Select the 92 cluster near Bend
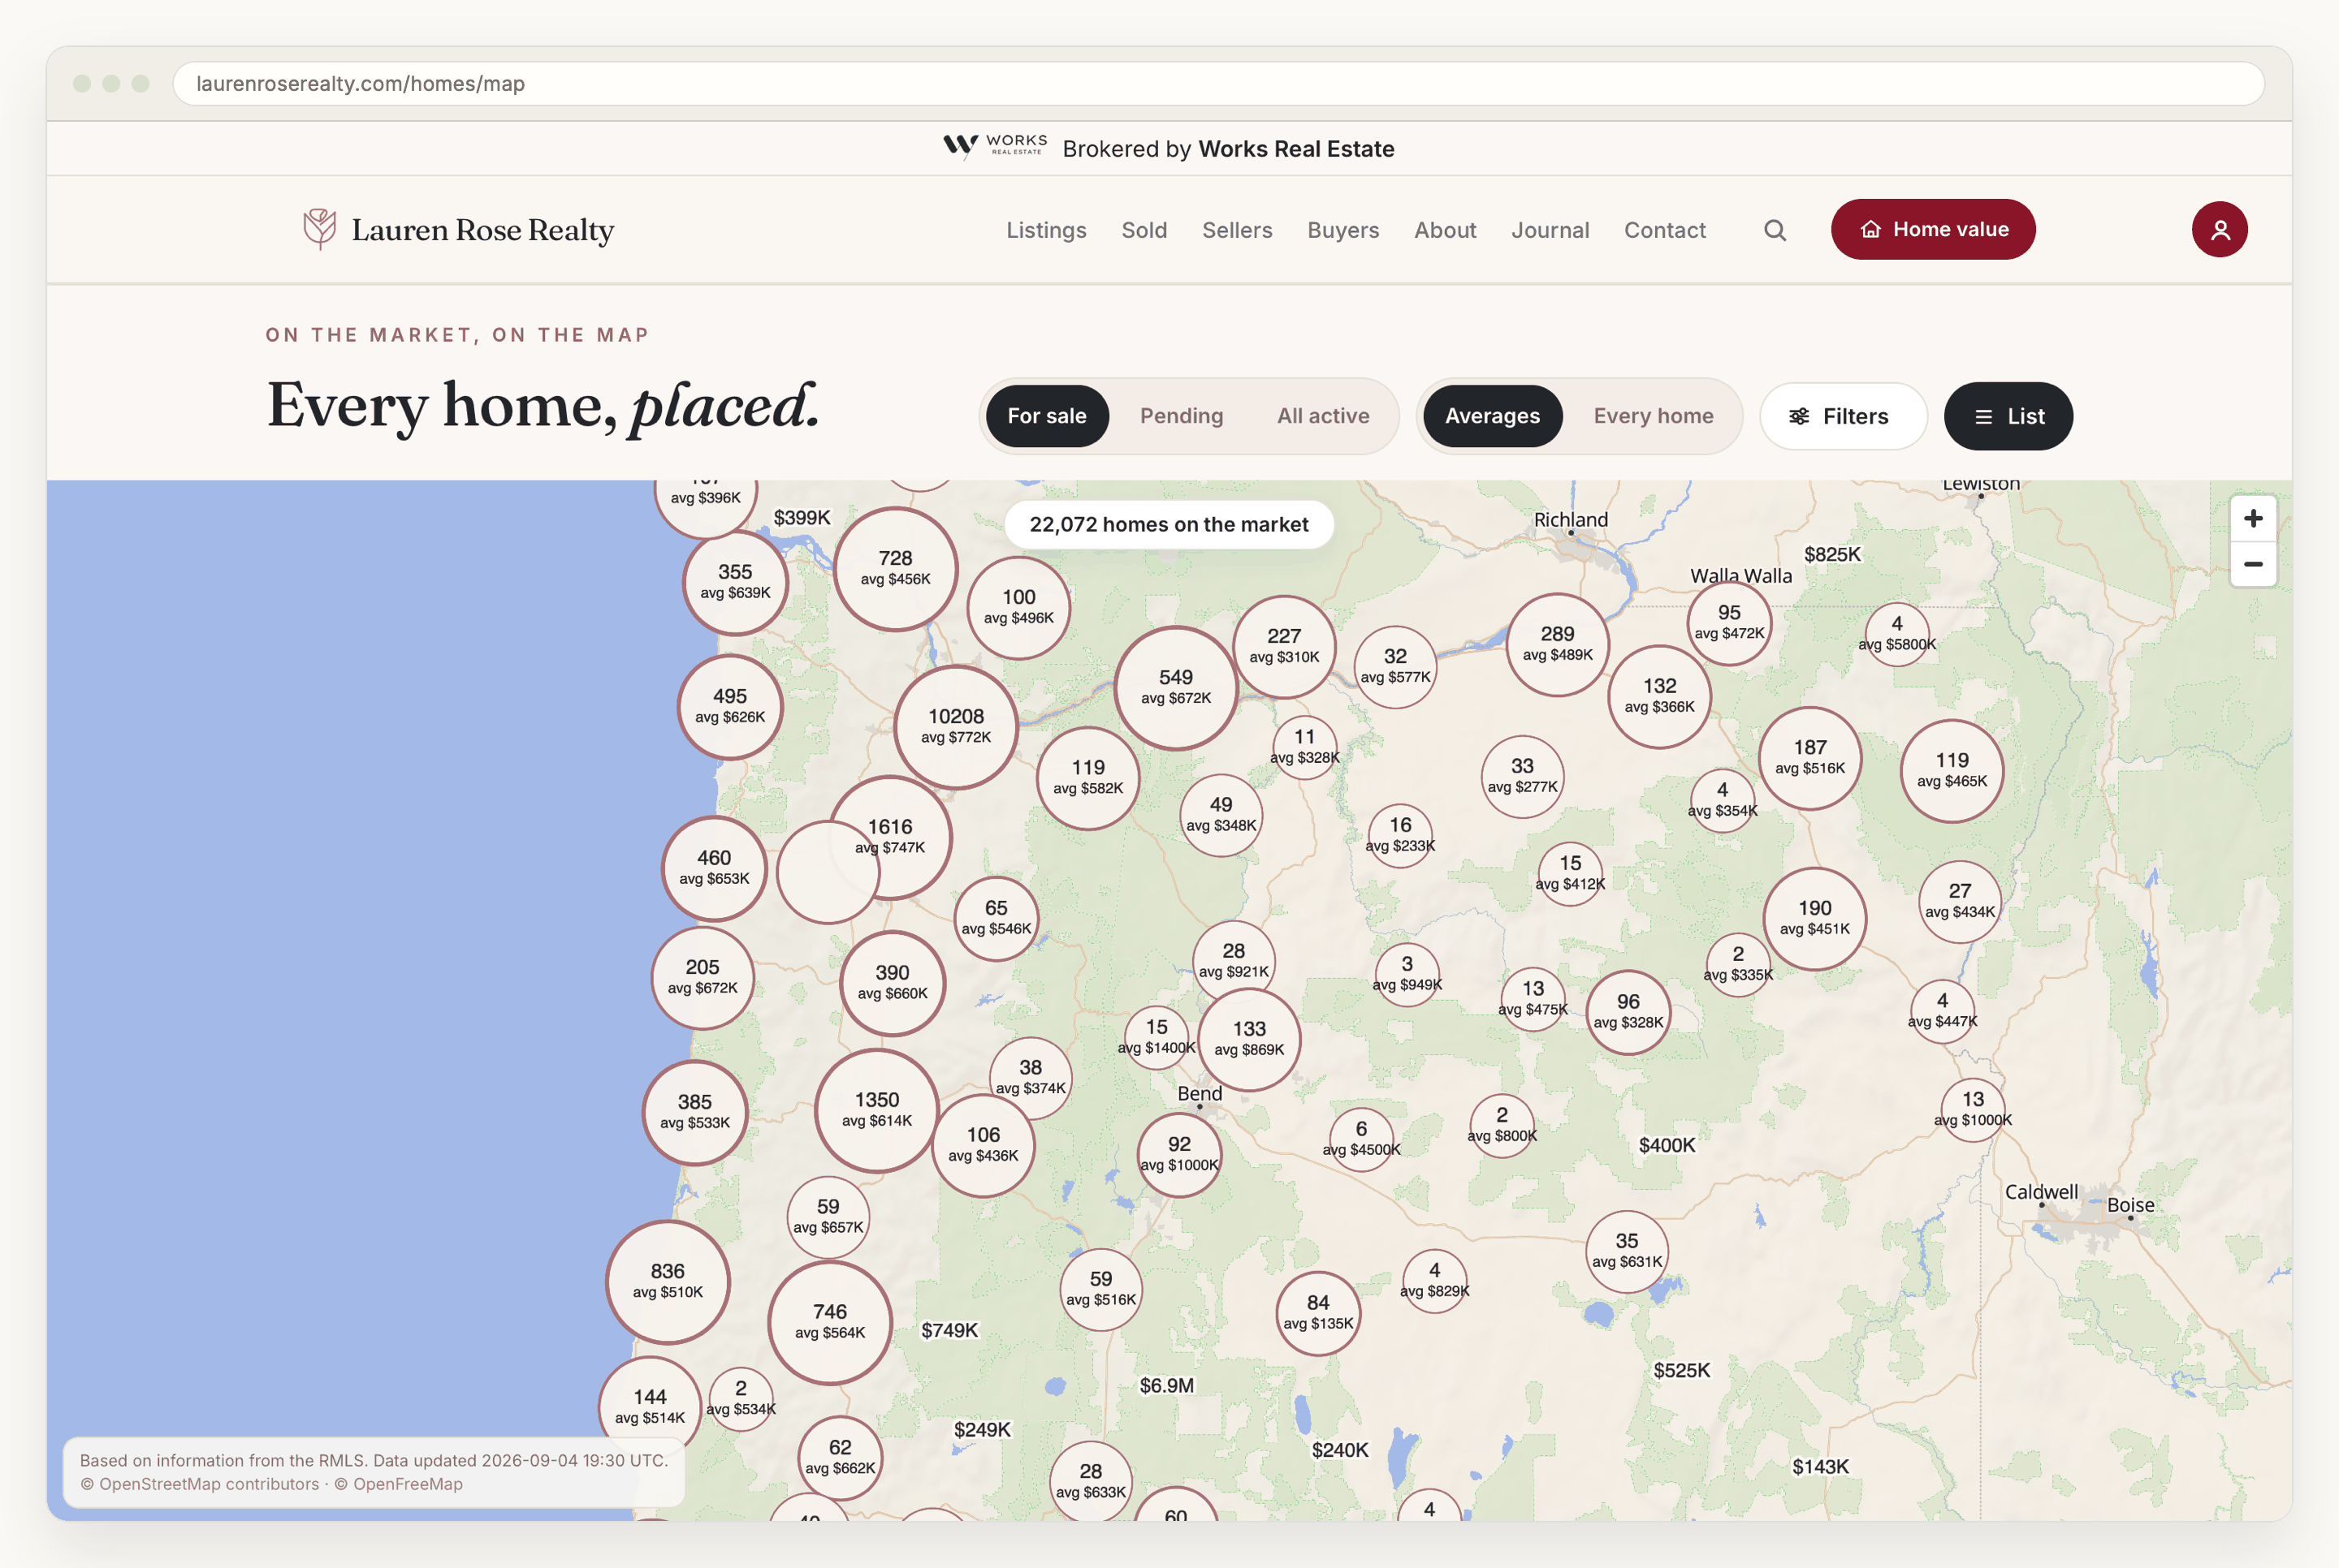 point(1178,1154)
